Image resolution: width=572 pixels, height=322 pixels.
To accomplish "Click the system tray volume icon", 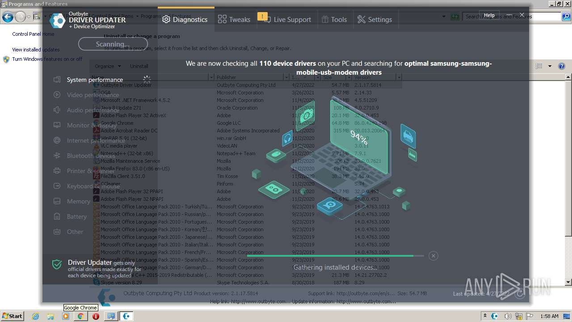I will (508, 316).
